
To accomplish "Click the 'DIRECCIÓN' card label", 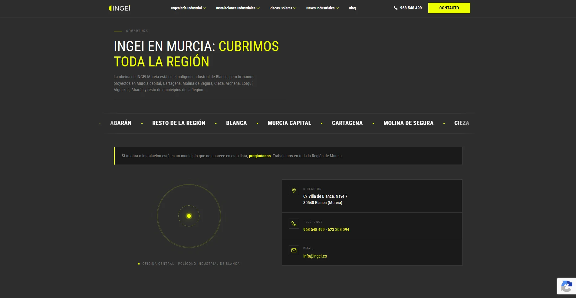I will click(312, 189).
